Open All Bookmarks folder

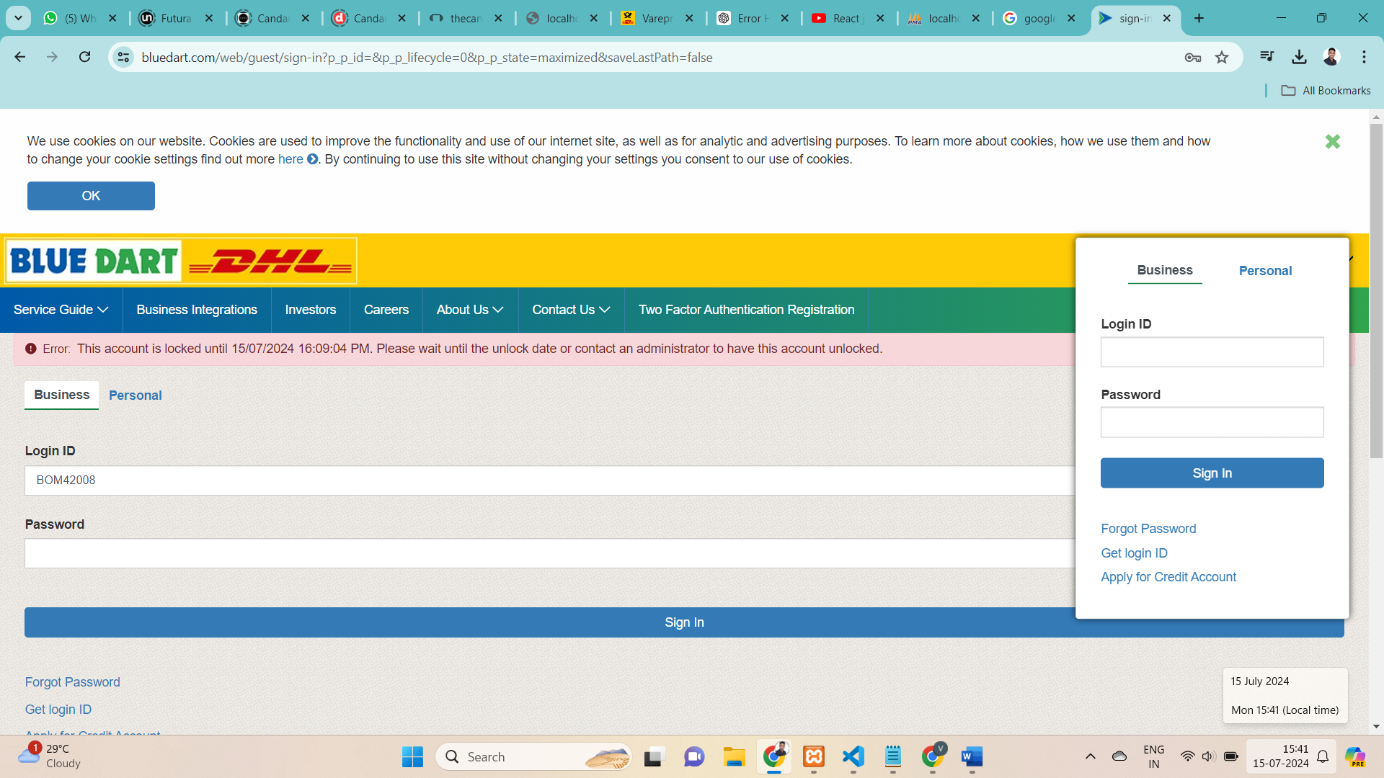(x=1326, y=91)
